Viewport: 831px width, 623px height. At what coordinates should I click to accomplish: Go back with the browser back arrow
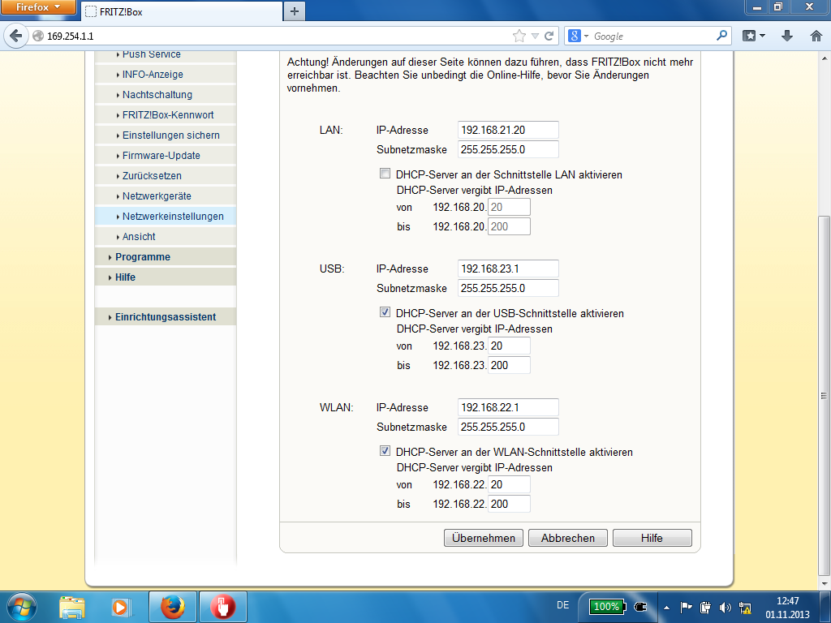pos(16,36)
